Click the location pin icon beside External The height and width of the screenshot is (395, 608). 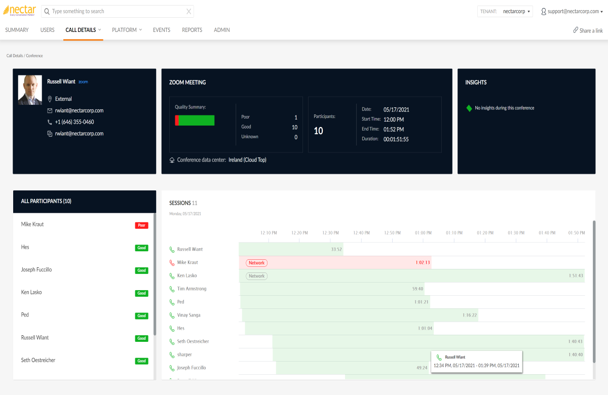(50, 99)
